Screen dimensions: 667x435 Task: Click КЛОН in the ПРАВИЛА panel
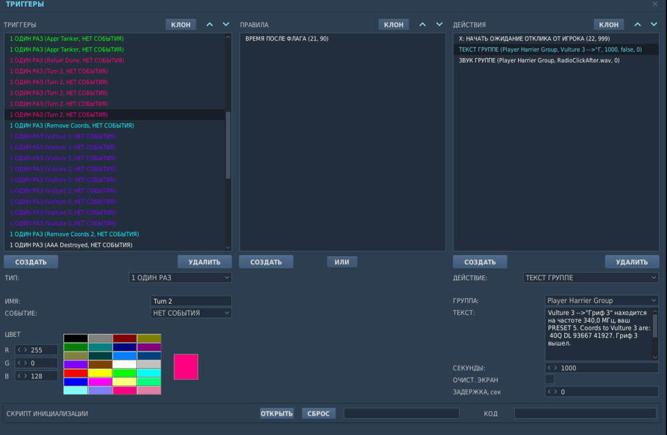(x=394, y=25)
